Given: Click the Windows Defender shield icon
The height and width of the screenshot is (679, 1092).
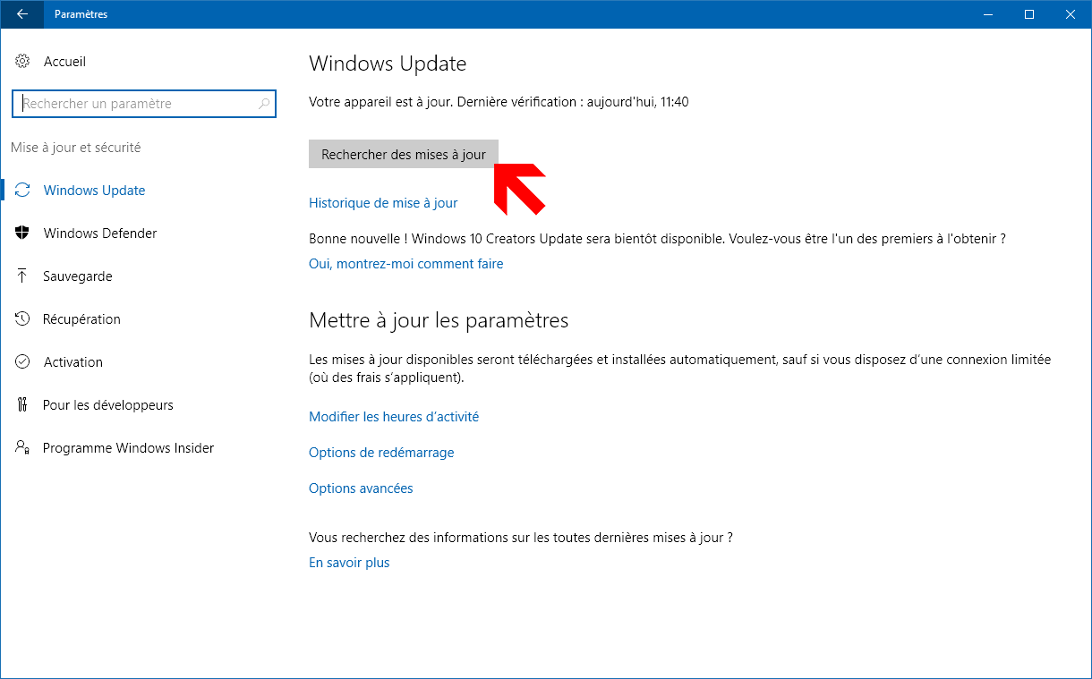Looking at the screenshot, I should (x=22, y=233).
